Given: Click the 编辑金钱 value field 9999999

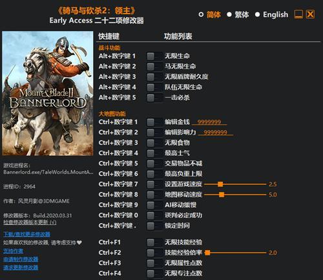Looking at the screenshot, I should click(209, 122).
